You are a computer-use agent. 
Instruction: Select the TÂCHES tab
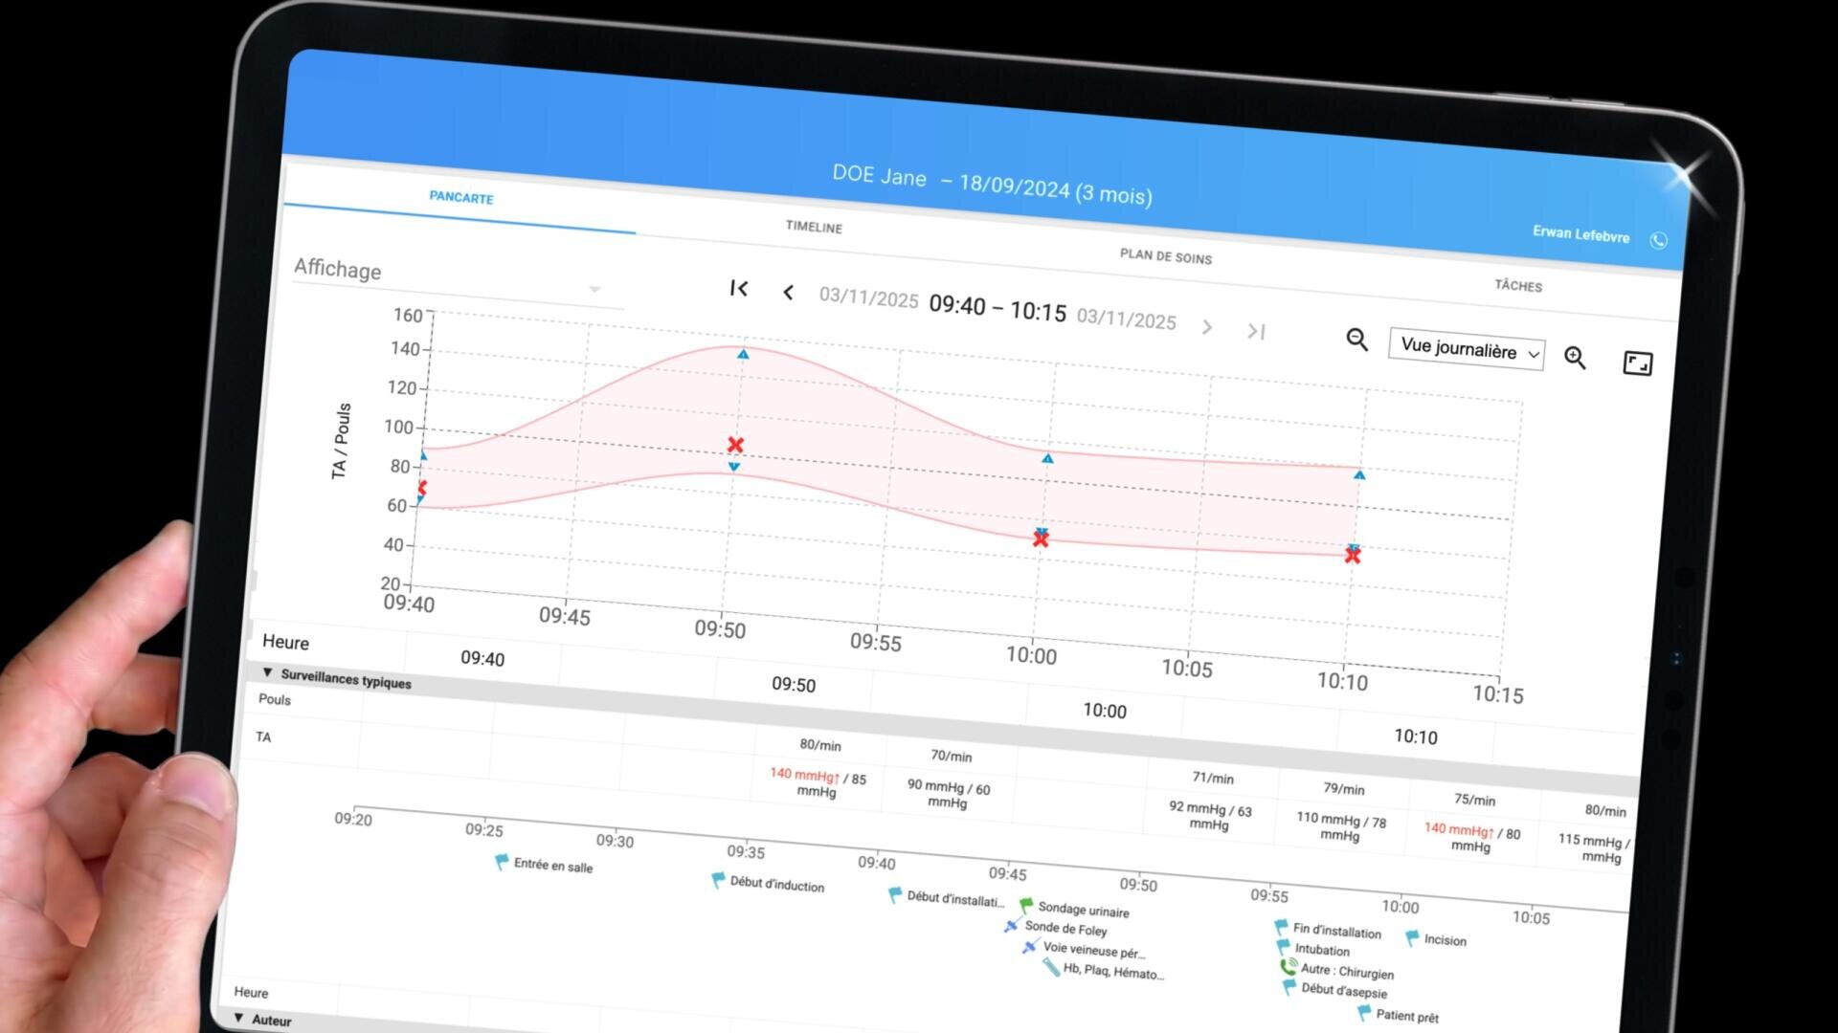tap(1518, 285)
